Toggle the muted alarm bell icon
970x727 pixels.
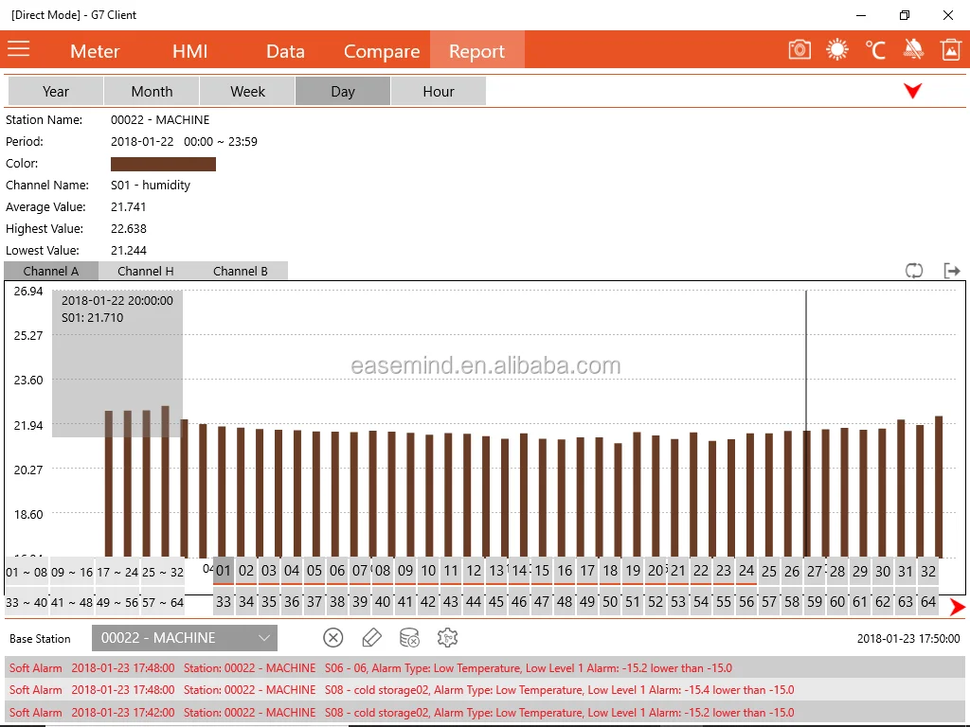(x=913, y=50)
